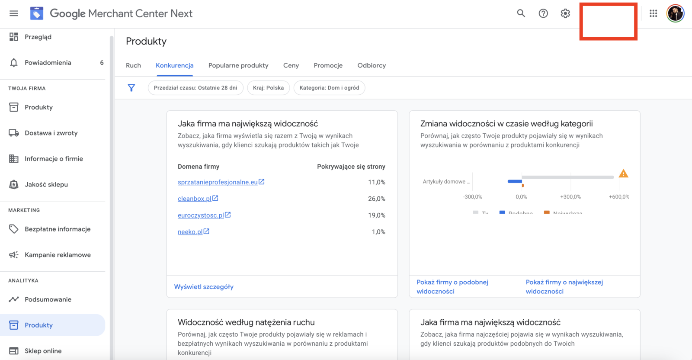Click the 11,0% overlap value
This screenshot has height=360, width=692.
pos(377,182)
